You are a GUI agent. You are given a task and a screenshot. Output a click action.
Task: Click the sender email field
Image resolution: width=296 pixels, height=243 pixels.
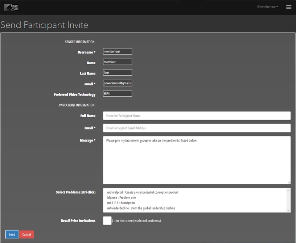[x=118, y=83]
